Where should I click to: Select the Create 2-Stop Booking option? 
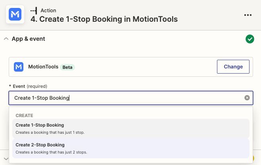coord(131,148)
